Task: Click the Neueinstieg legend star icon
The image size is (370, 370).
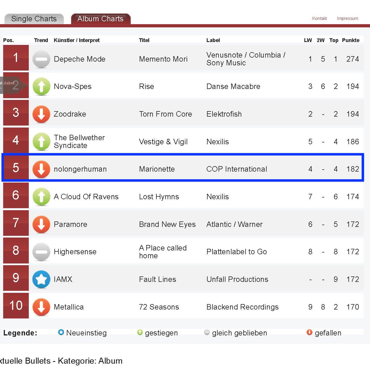Action: [x=61, y=332]
